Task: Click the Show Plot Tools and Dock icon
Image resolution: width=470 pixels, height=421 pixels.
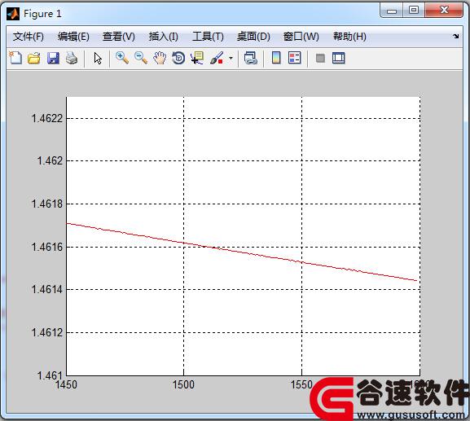Action: point(339,58)
